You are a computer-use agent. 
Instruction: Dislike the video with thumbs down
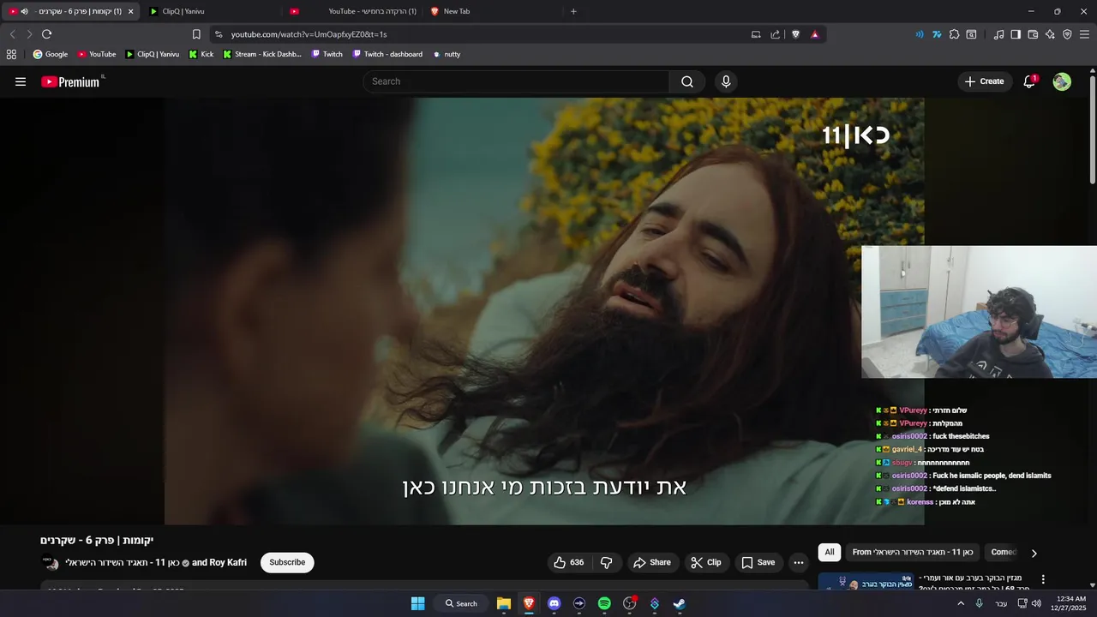tap(607, 562)
